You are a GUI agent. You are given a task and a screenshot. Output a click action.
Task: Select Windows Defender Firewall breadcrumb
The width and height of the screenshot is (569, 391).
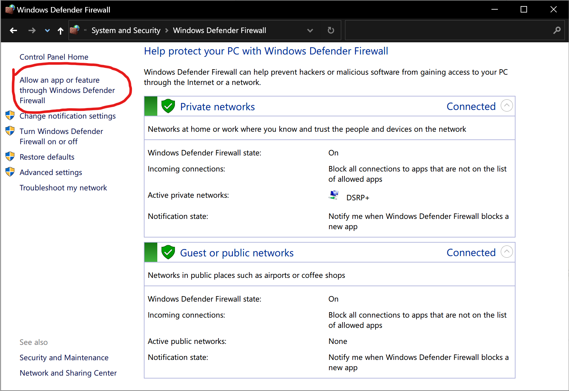(219, 30)
